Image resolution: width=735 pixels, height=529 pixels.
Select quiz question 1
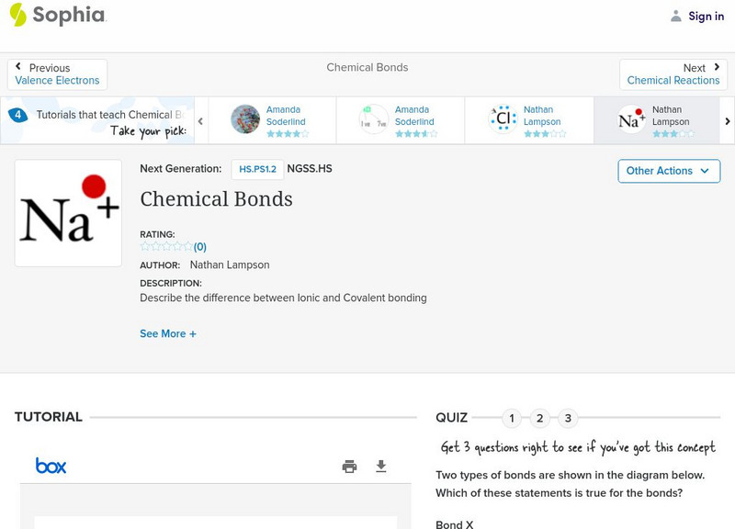coord(512,419)
